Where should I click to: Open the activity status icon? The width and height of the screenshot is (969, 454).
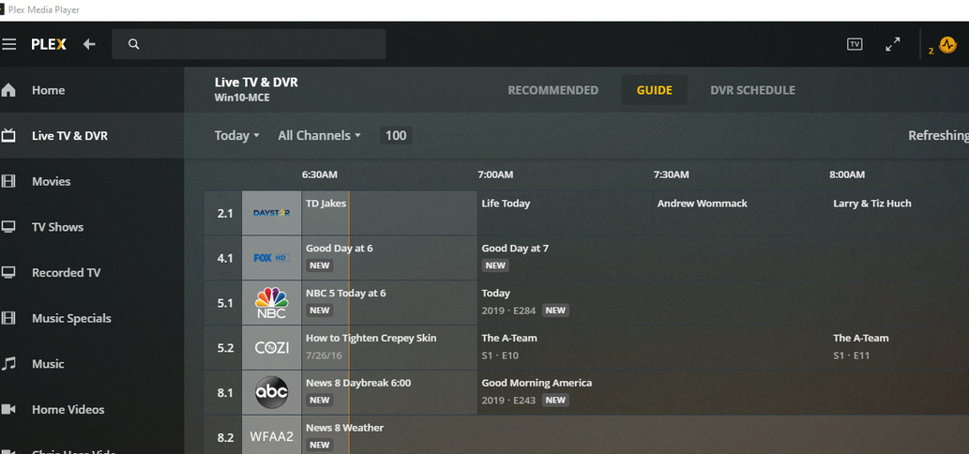click(x=947, y=44)
